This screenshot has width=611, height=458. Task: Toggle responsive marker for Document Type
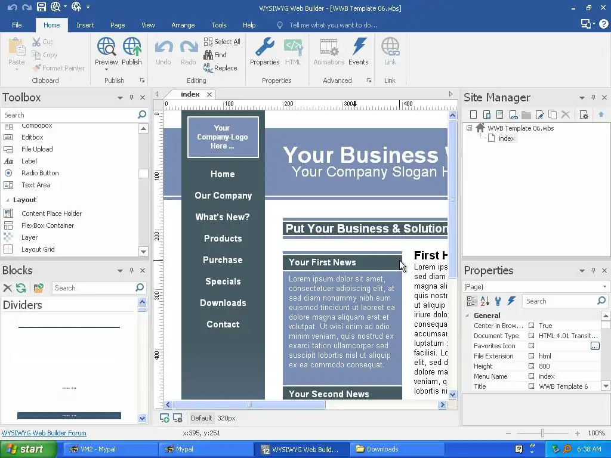(531, 336)
